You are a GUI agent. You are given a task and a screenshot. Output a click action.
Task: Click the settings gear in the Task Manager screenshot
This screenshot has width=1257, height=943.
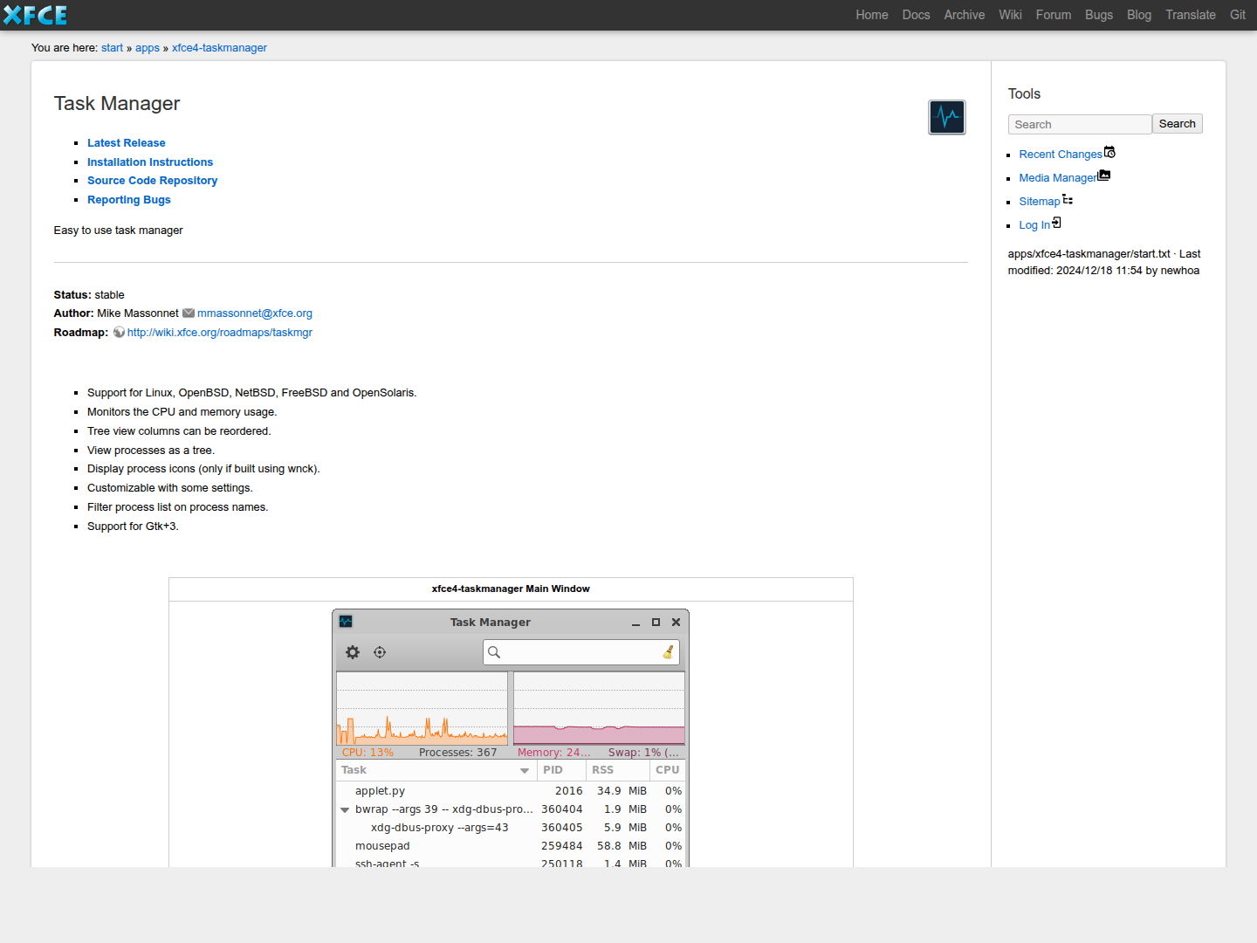click(x=353, y=652)
